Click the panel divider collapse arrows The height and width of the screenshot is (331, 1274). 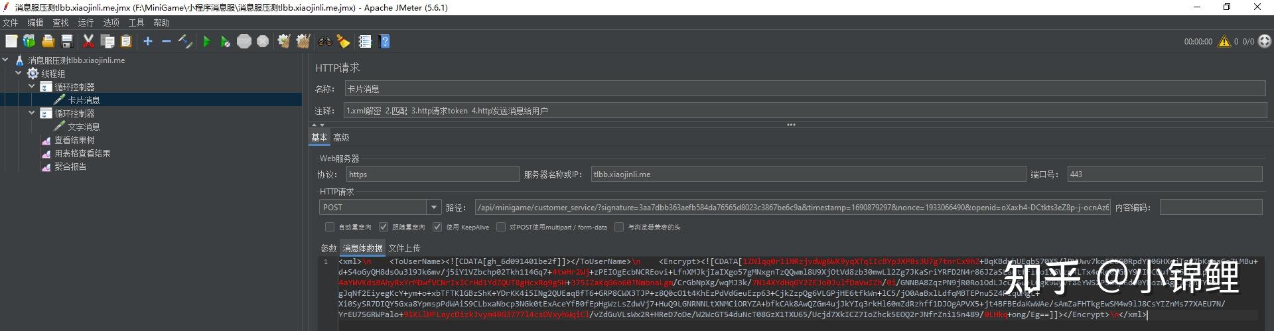pos(318,125)
